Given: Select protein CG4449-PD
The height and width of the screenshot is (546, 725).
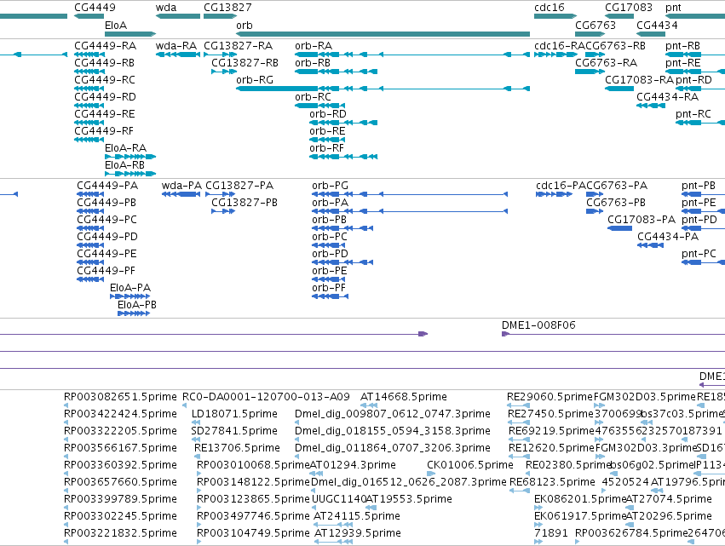Looking at the screenshot, I should (90, 245).
